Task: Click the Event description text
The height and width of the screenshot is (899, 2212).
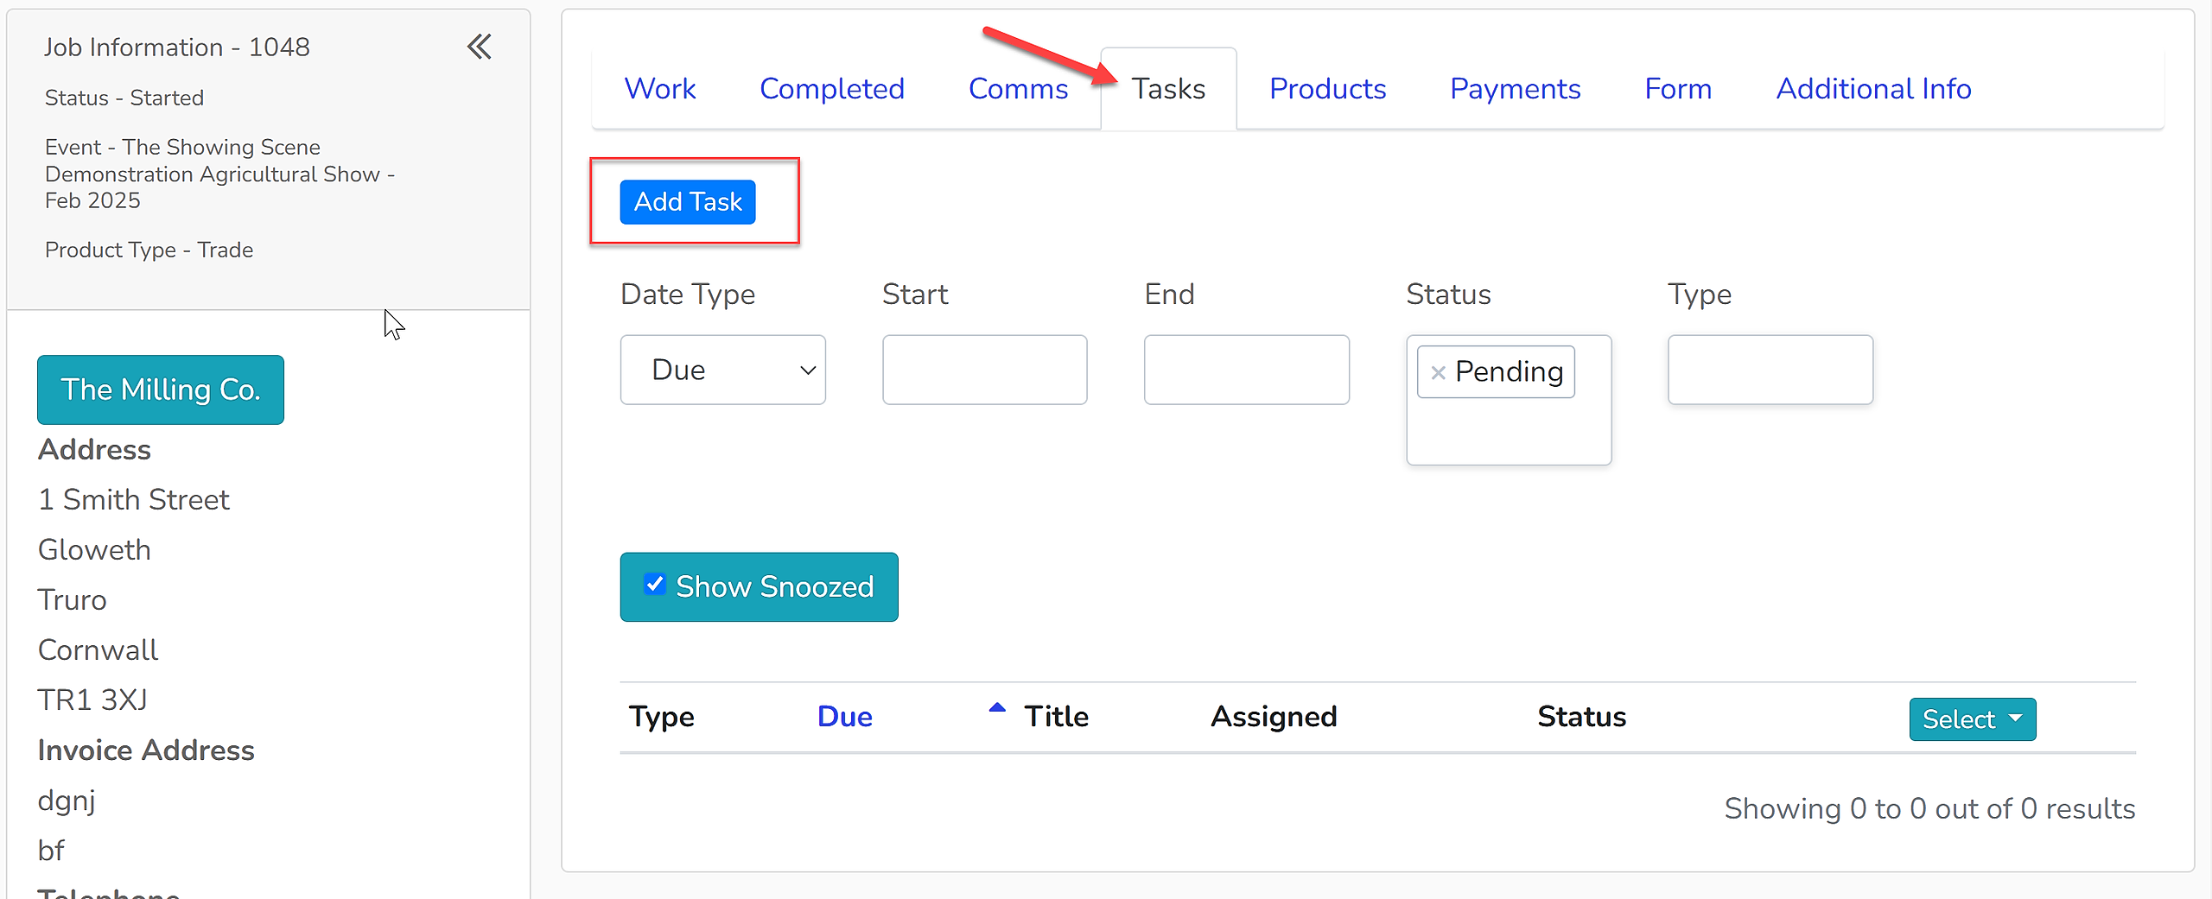Action: tap(219, 174)
